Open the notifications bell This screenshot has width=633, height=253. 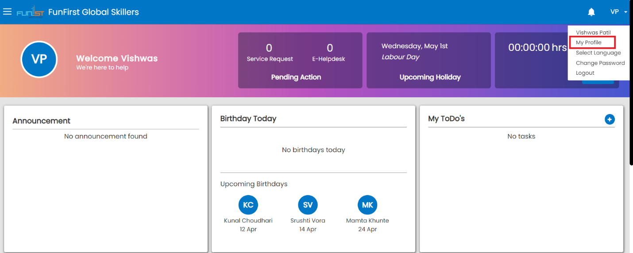[591, 12]
